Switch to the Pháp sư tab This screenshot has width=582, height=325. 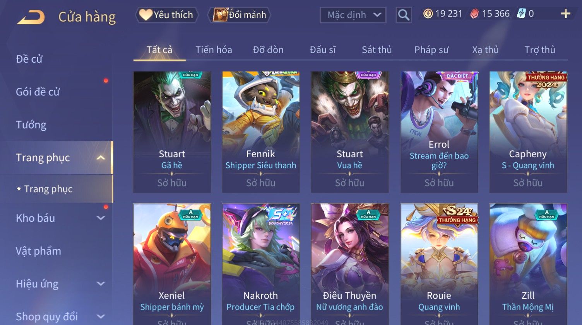(x=431, y=50)
